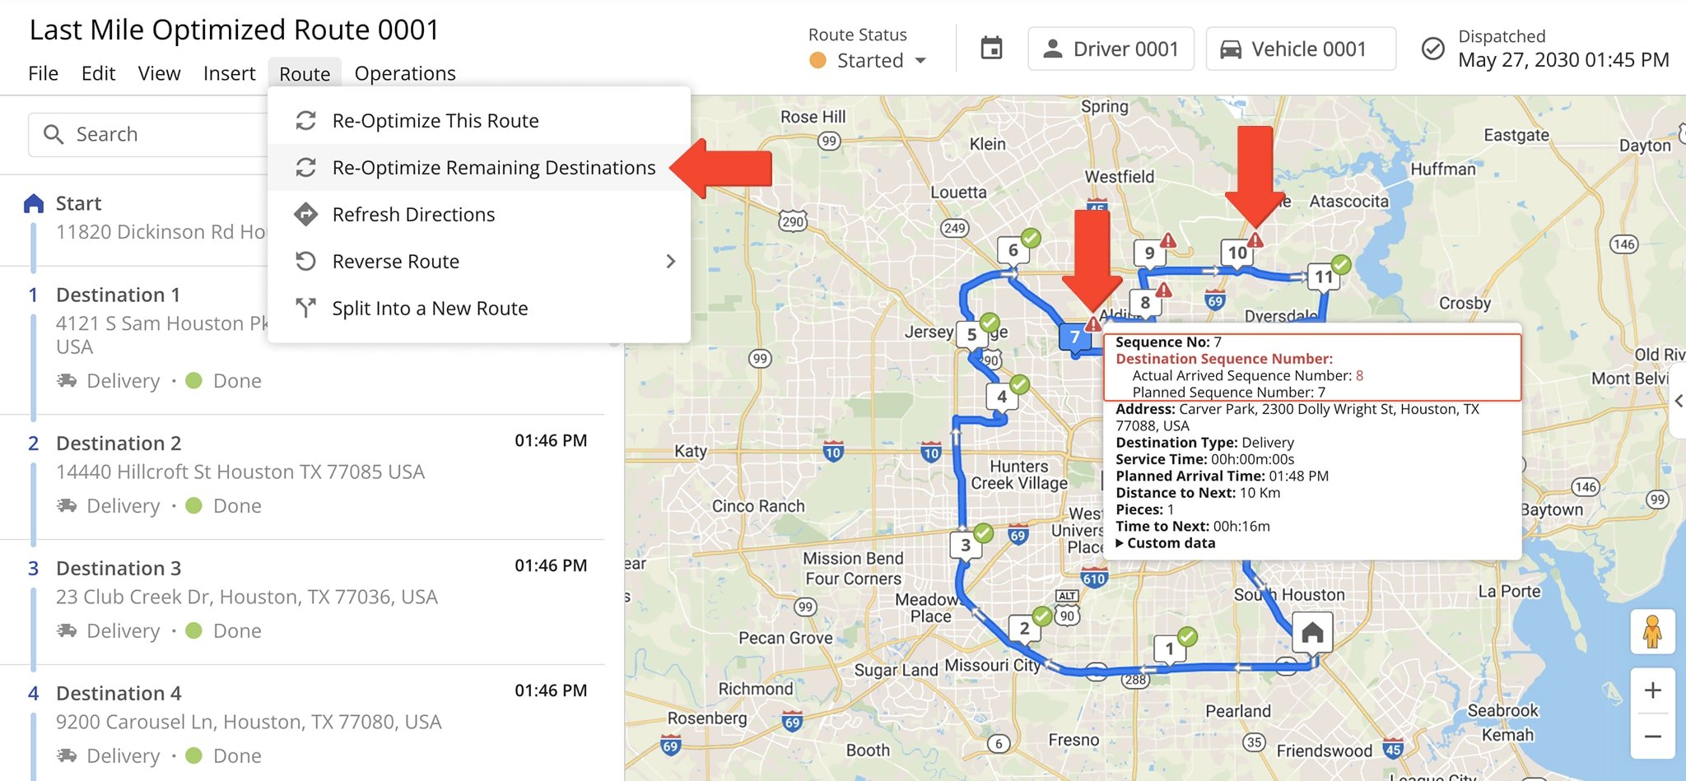Image resolution: width=1686 pixels, height=781 pixels.
Task: Click Start address 11820 Dickinson Rd
Action: pos(161,232)
